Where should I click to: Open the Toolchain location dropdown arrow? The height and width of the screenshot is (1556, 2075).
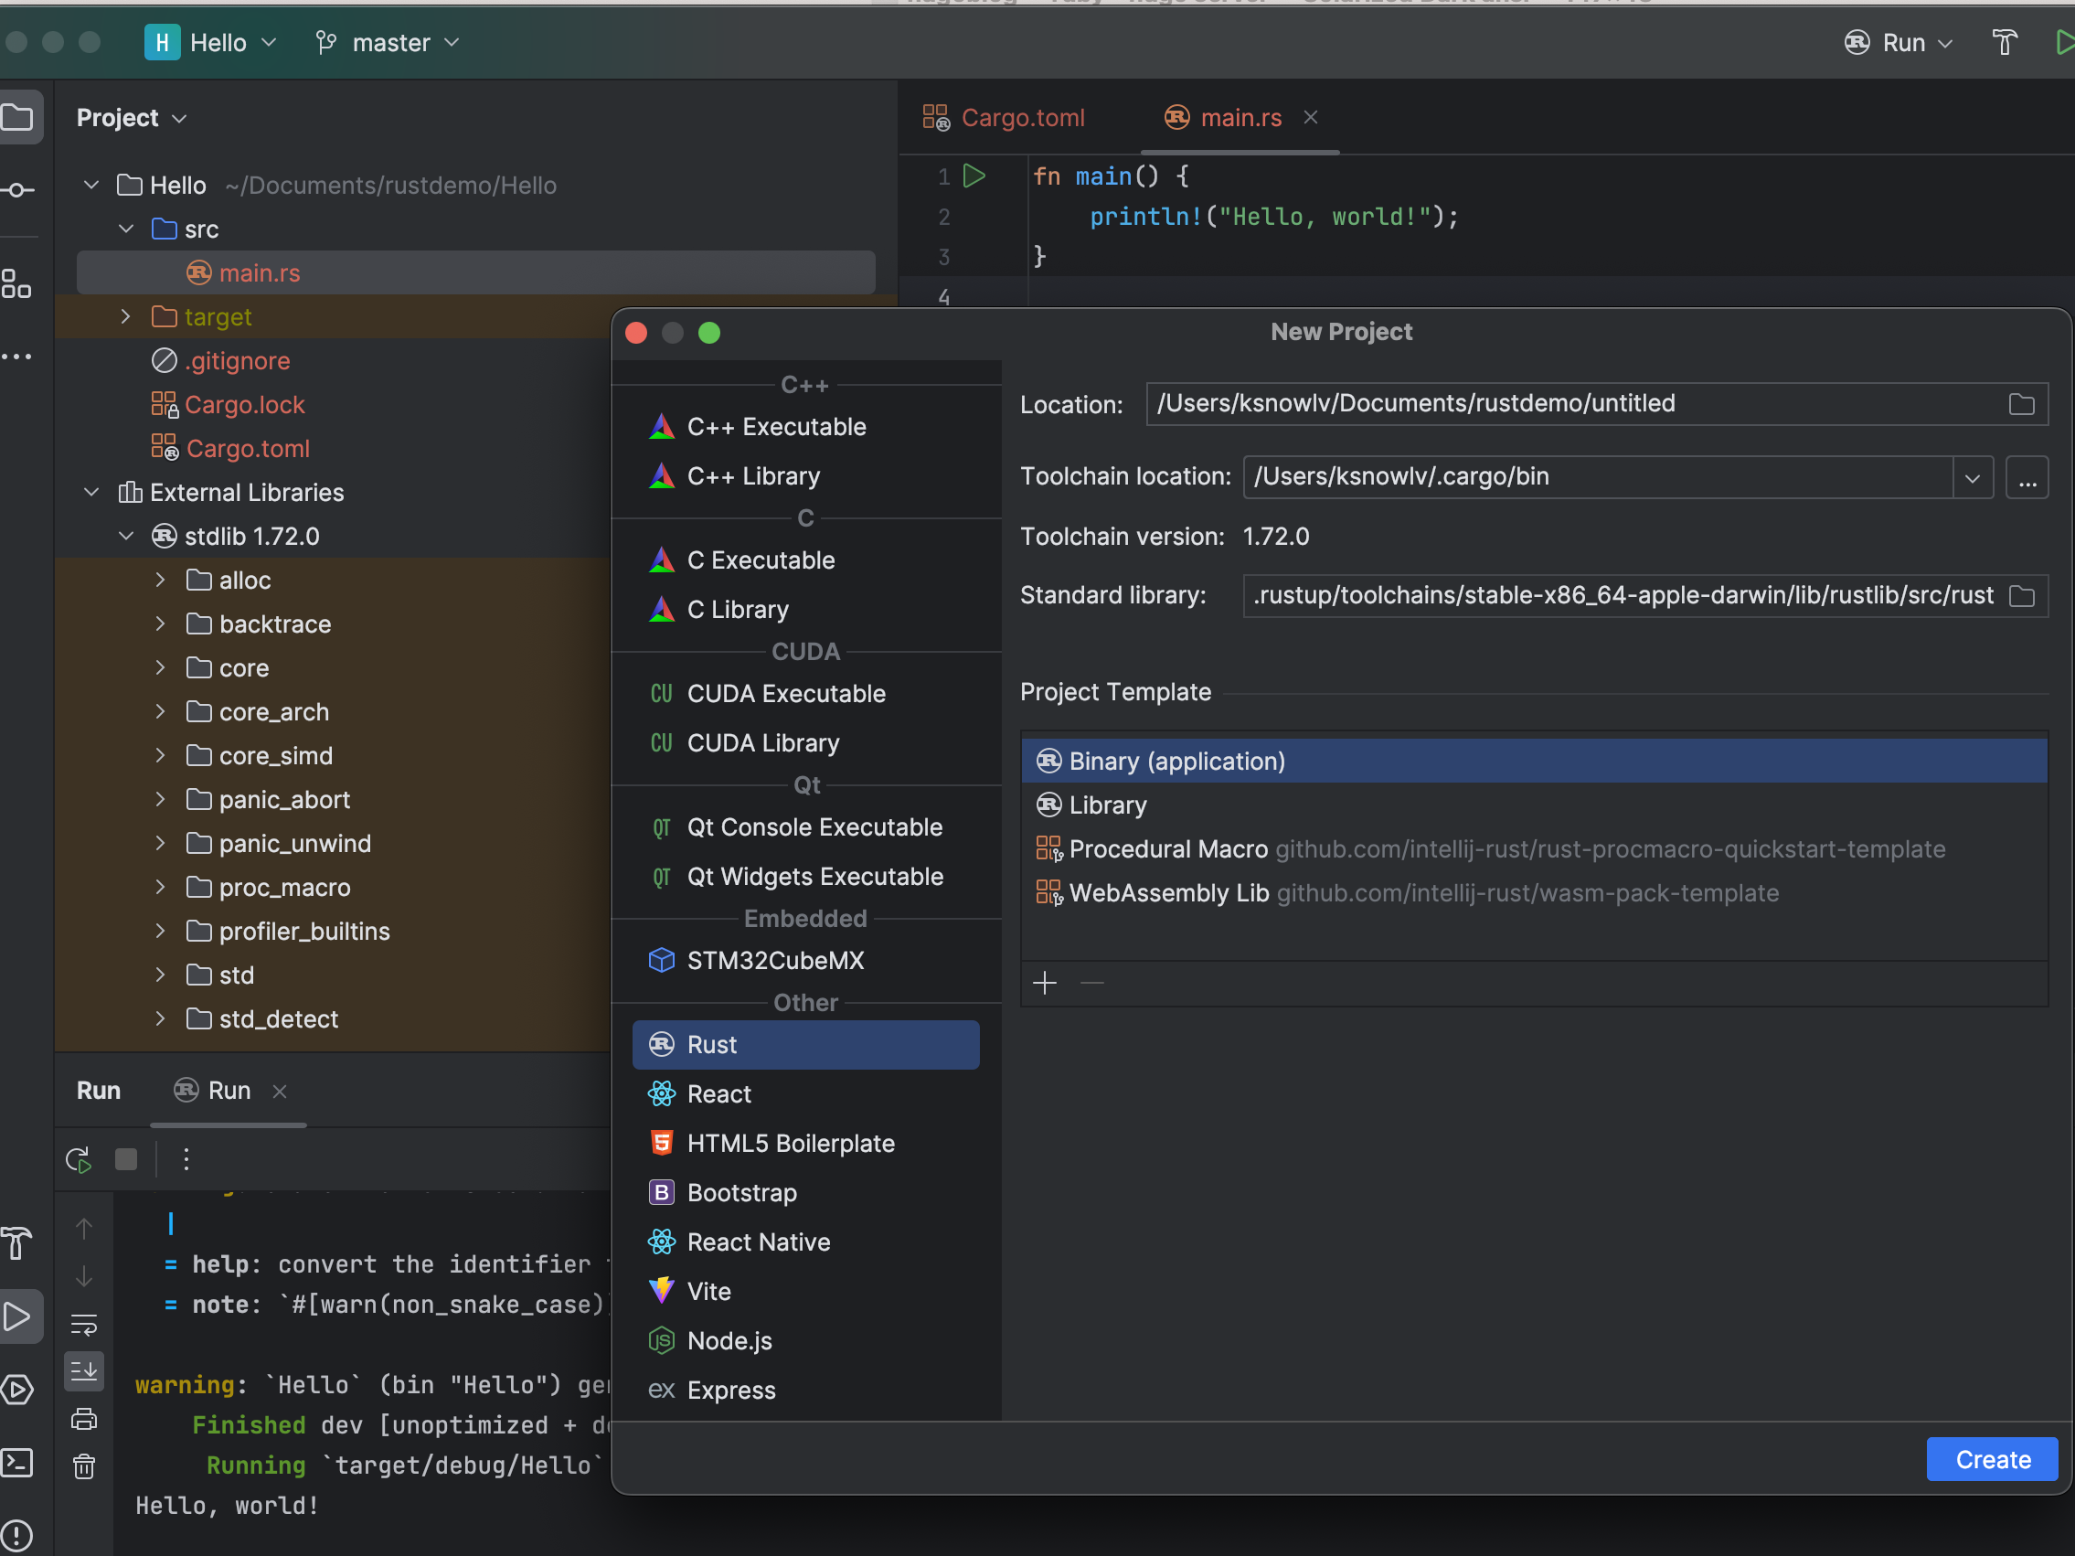1972,477
